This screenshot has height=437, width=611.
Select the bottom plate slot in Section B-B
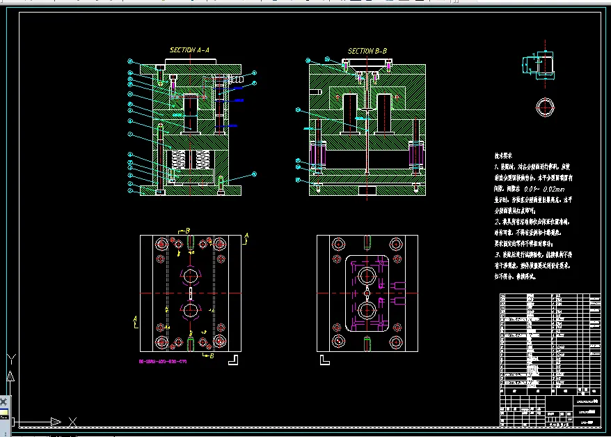(x=367, y=191)
